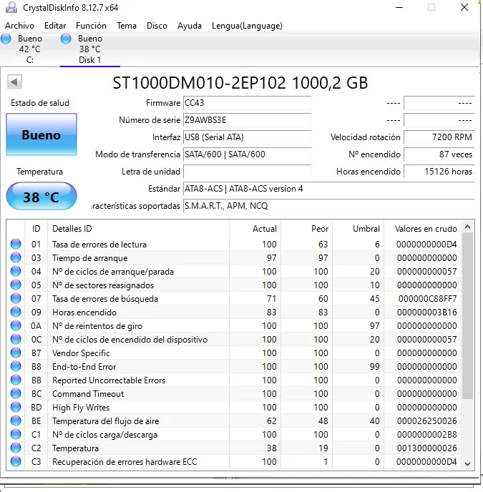Click status orb of attribute 0C row

tap(16, 339)
